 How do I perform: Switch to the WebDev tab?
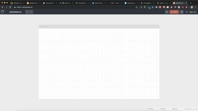tap(17, 3)
